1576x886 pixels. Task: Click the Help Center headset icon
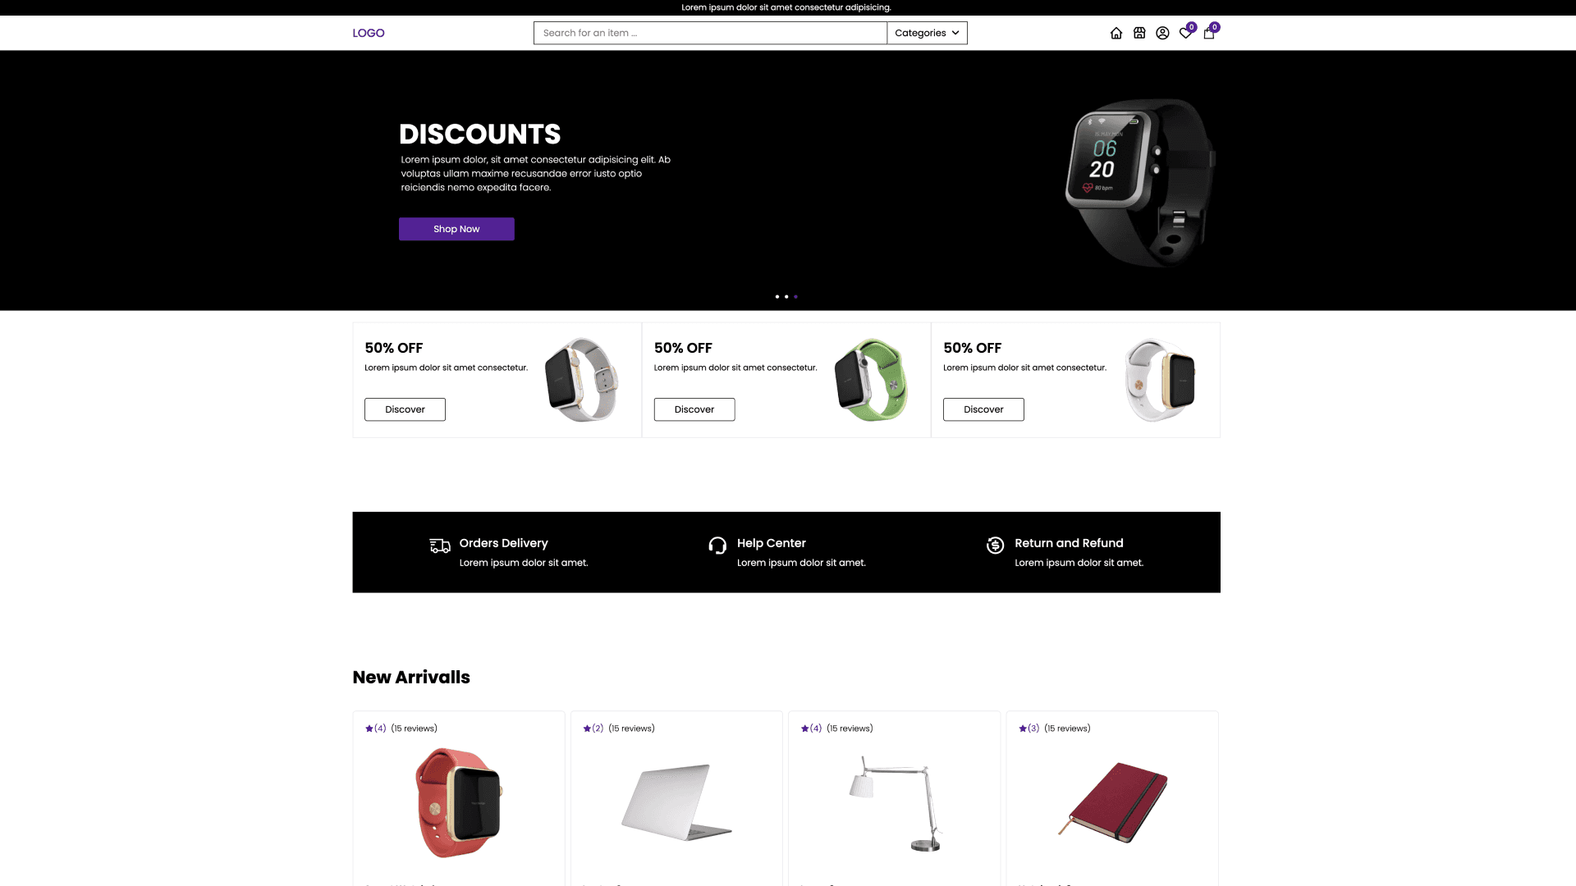point(717,546)
